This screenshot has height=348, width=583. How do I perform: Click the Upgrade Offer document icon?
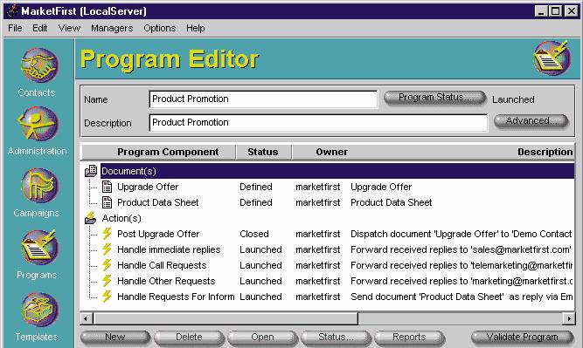click(x=108, y=187)
